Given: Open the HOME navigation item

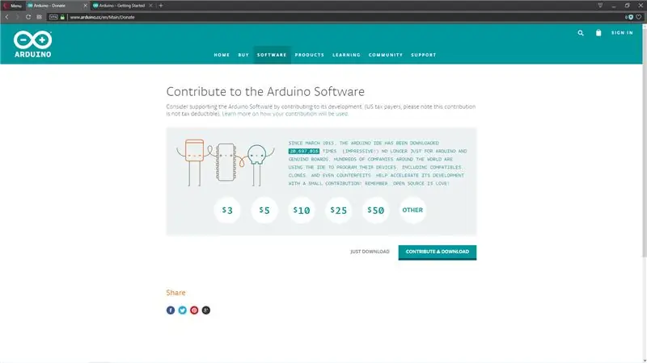Looking at the screenshot, I should 222,55.
